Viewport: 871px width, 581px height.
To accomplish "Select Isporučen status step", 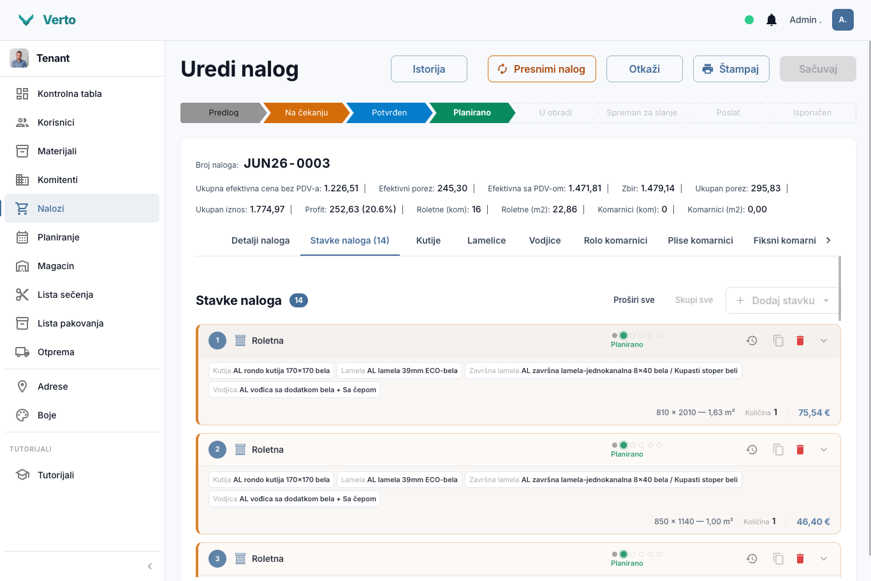I will 812,113.
